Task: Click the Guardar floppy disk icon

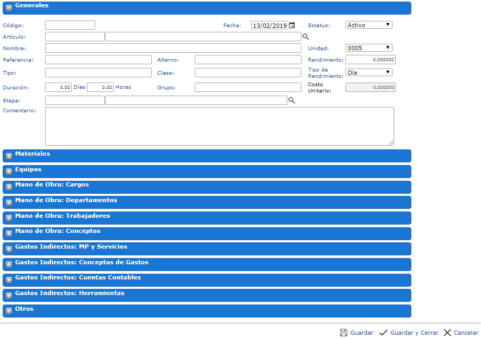Action: click(x=344, y=333)
